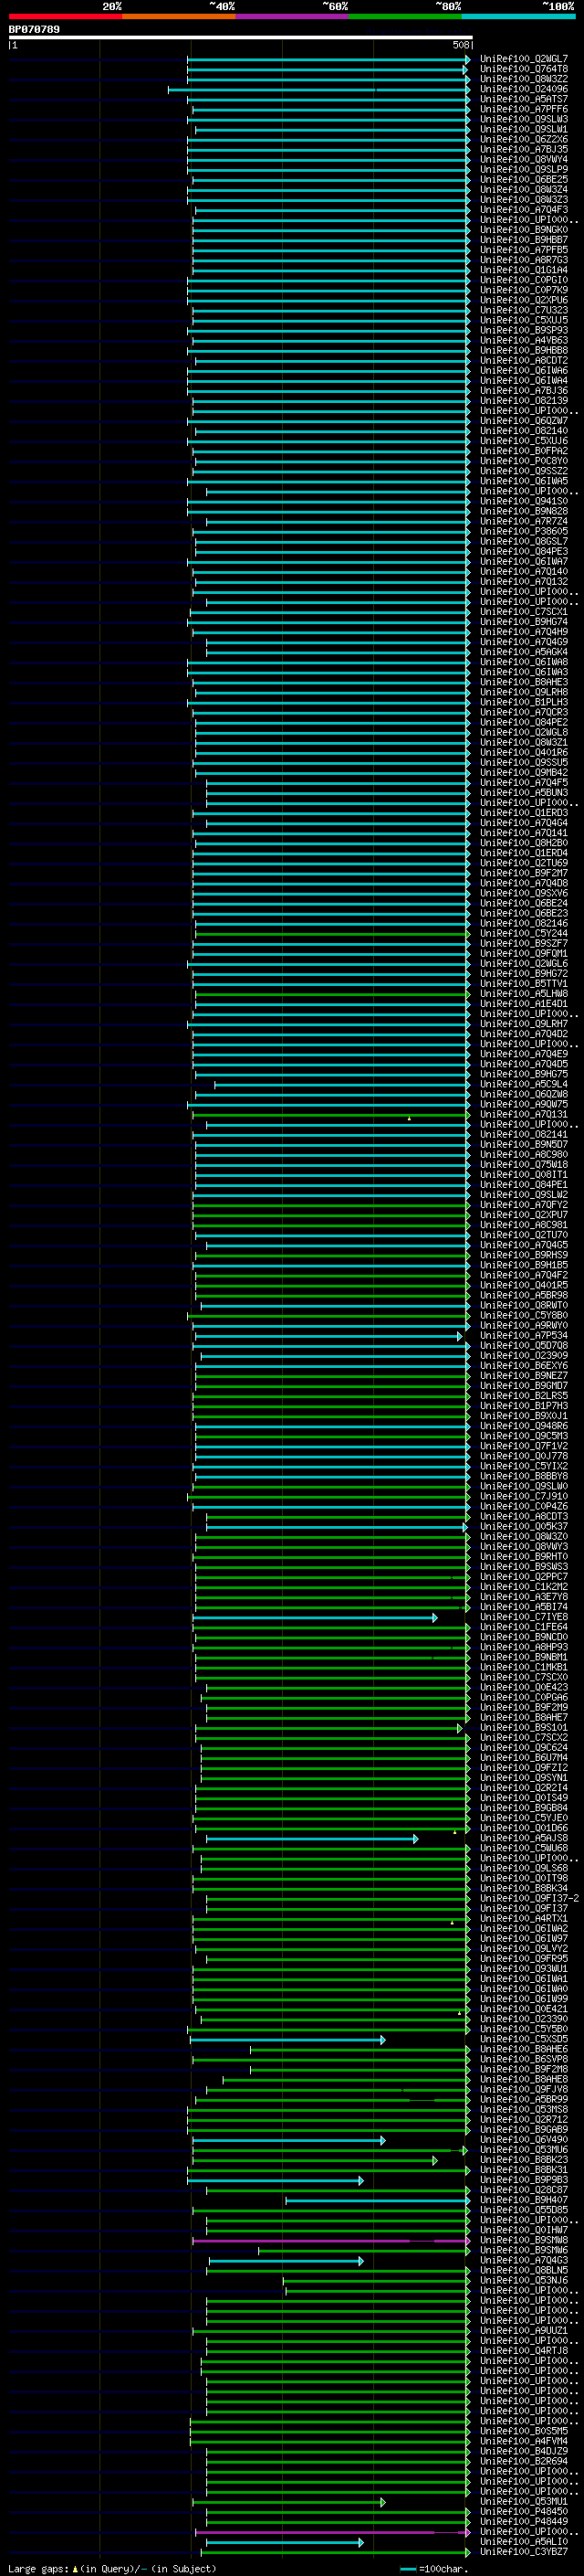
Task: Open hit UniRef100_Q08IT1
Action: (x=524, y=1174)
